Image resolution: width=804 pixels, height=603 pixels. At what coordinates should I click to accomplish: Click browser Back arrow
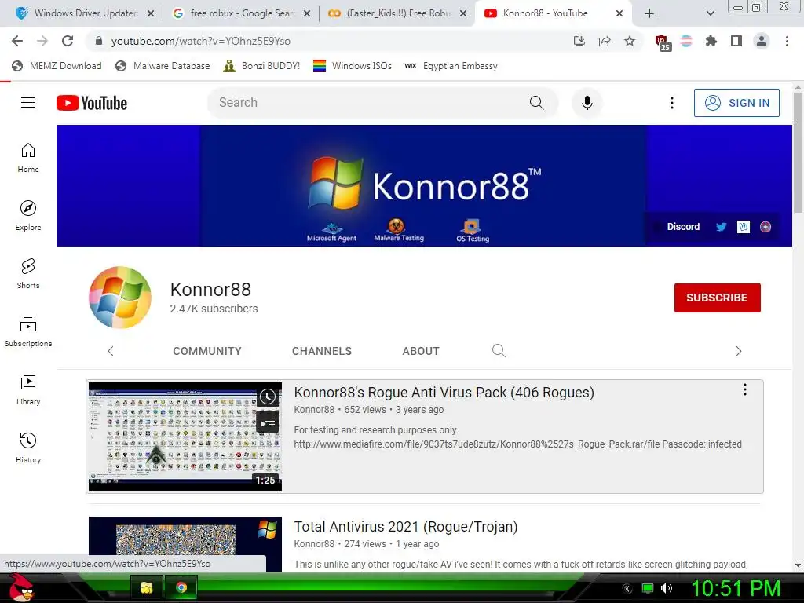pyautogui.click(x=17, y=41)
